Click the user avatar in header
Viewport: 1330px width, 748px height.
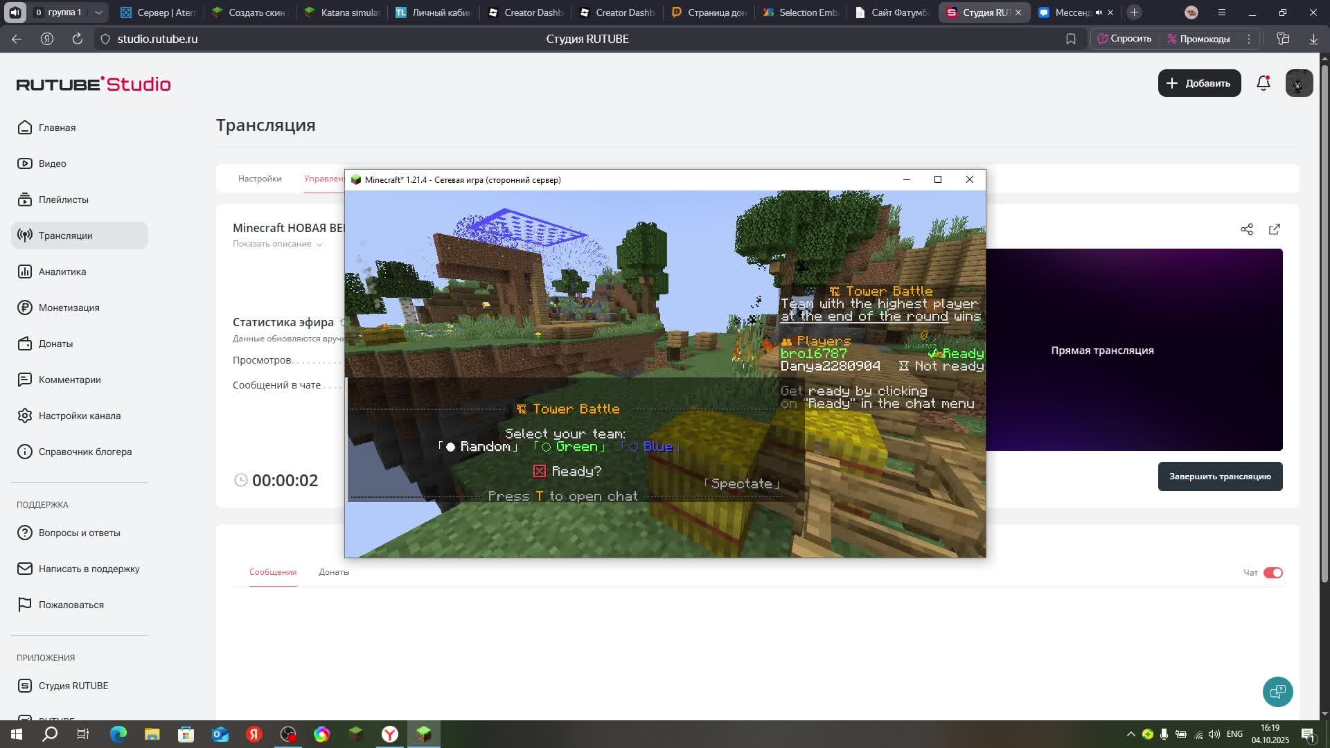point(1299,83)
